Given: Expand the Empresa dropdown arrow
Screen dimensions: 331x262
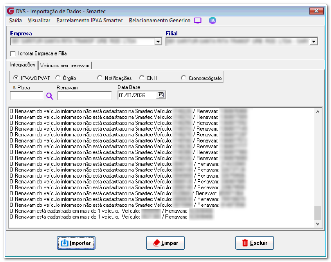Looking at the screenshot, I should tap(158, 42).
